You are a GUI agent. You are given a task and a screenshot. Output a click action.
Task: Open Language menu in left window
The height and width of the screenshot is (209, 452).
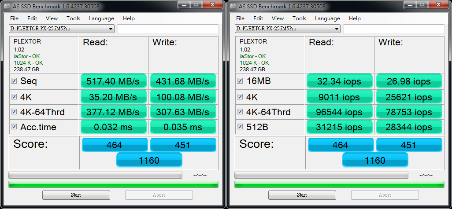(x=101, y=18)
